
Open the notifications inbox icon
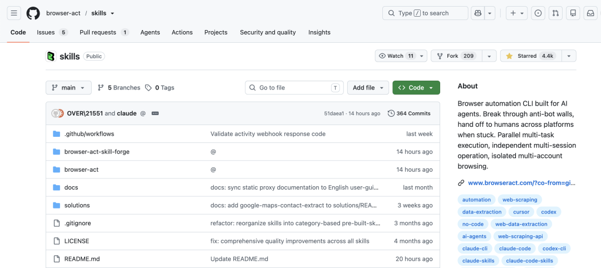[x=590, y=13]
